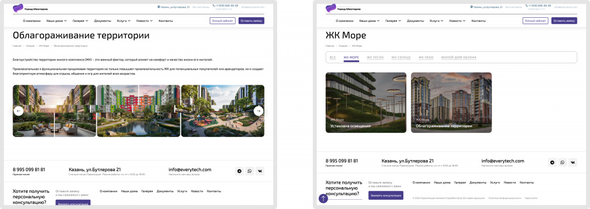Image resolution: width=590 pixels, height=209 pixels.
Task: Click Оставить заявку button on Облагораживание территории page
Action: [x=251, y=21]
